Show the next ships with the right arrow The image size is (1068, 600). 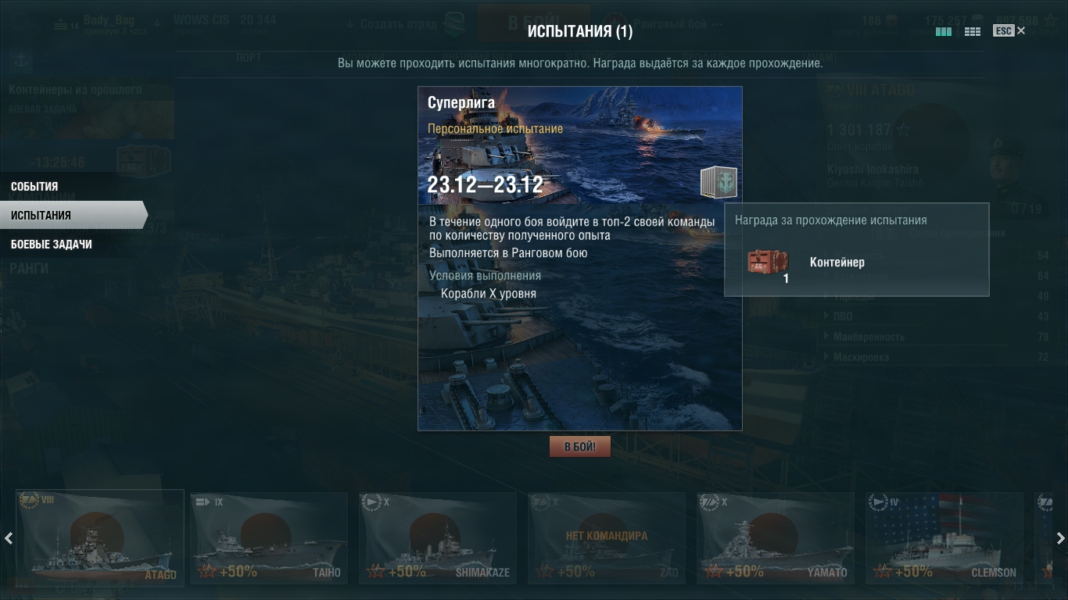click(1060, 538)
